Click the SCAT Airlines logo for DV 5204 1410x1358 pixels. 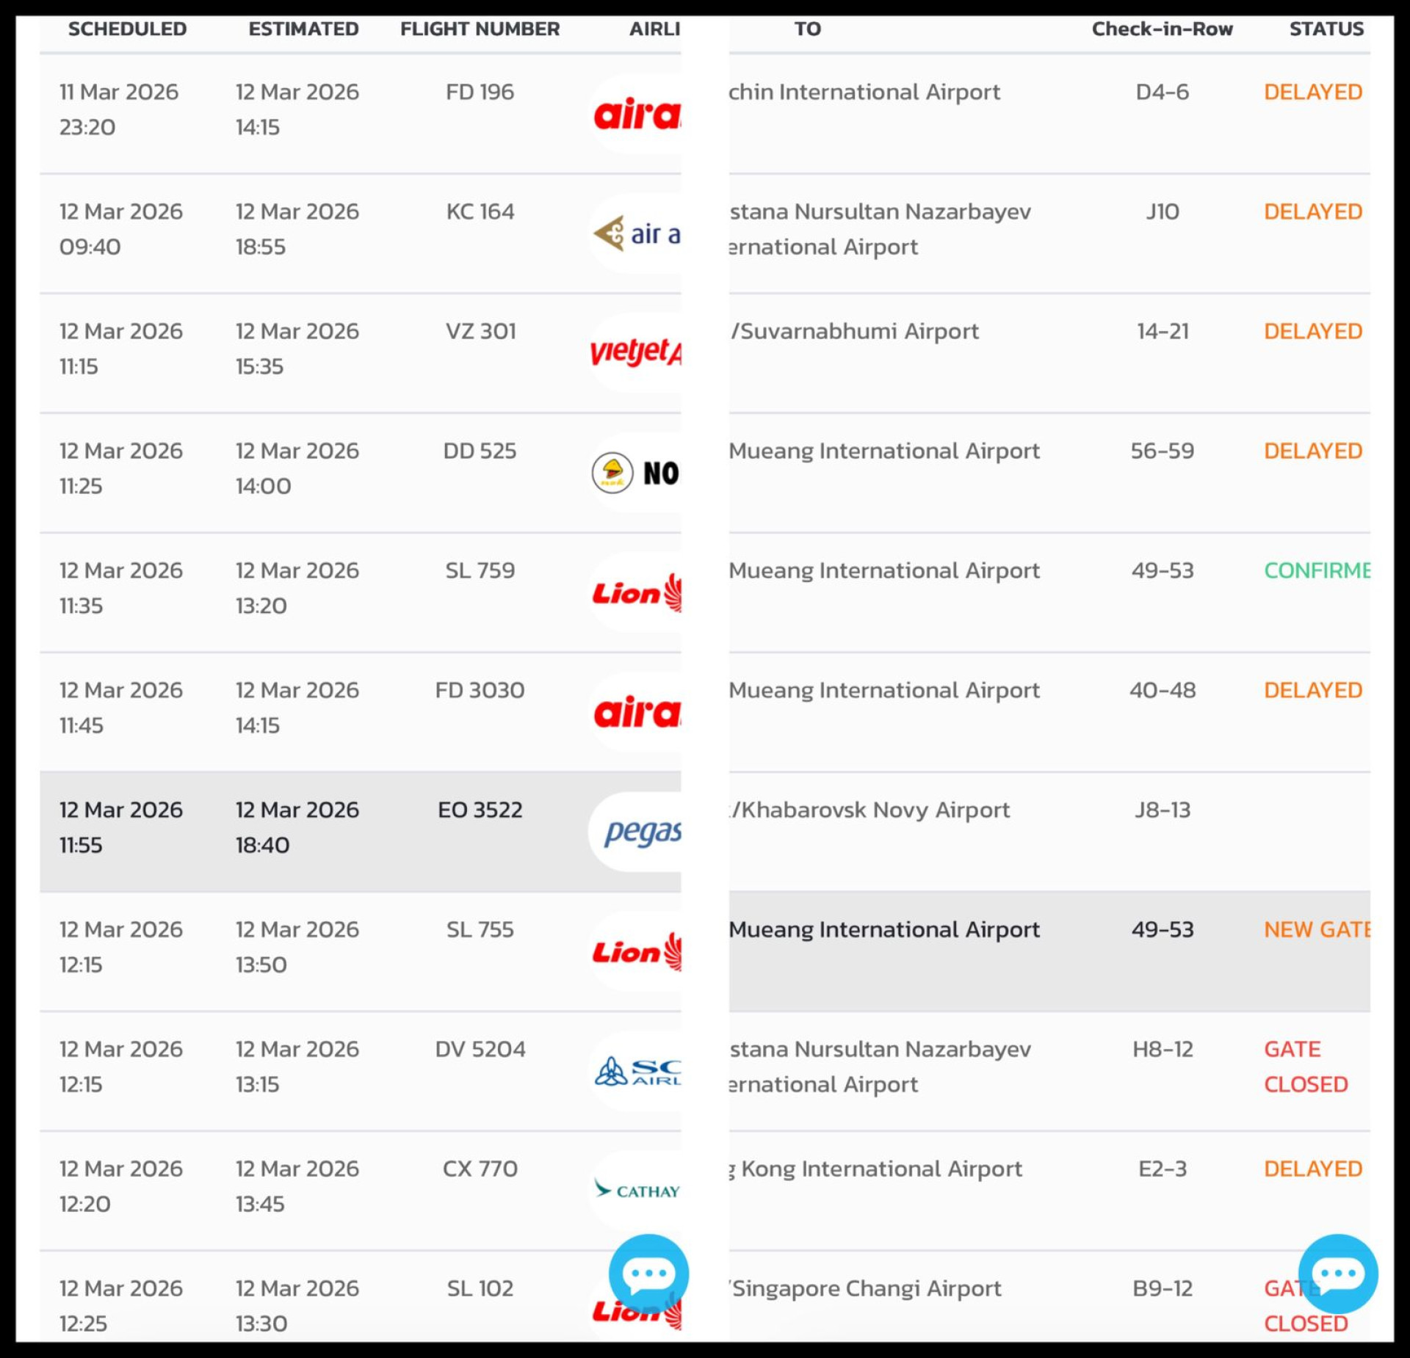[x=637, y=1071]
